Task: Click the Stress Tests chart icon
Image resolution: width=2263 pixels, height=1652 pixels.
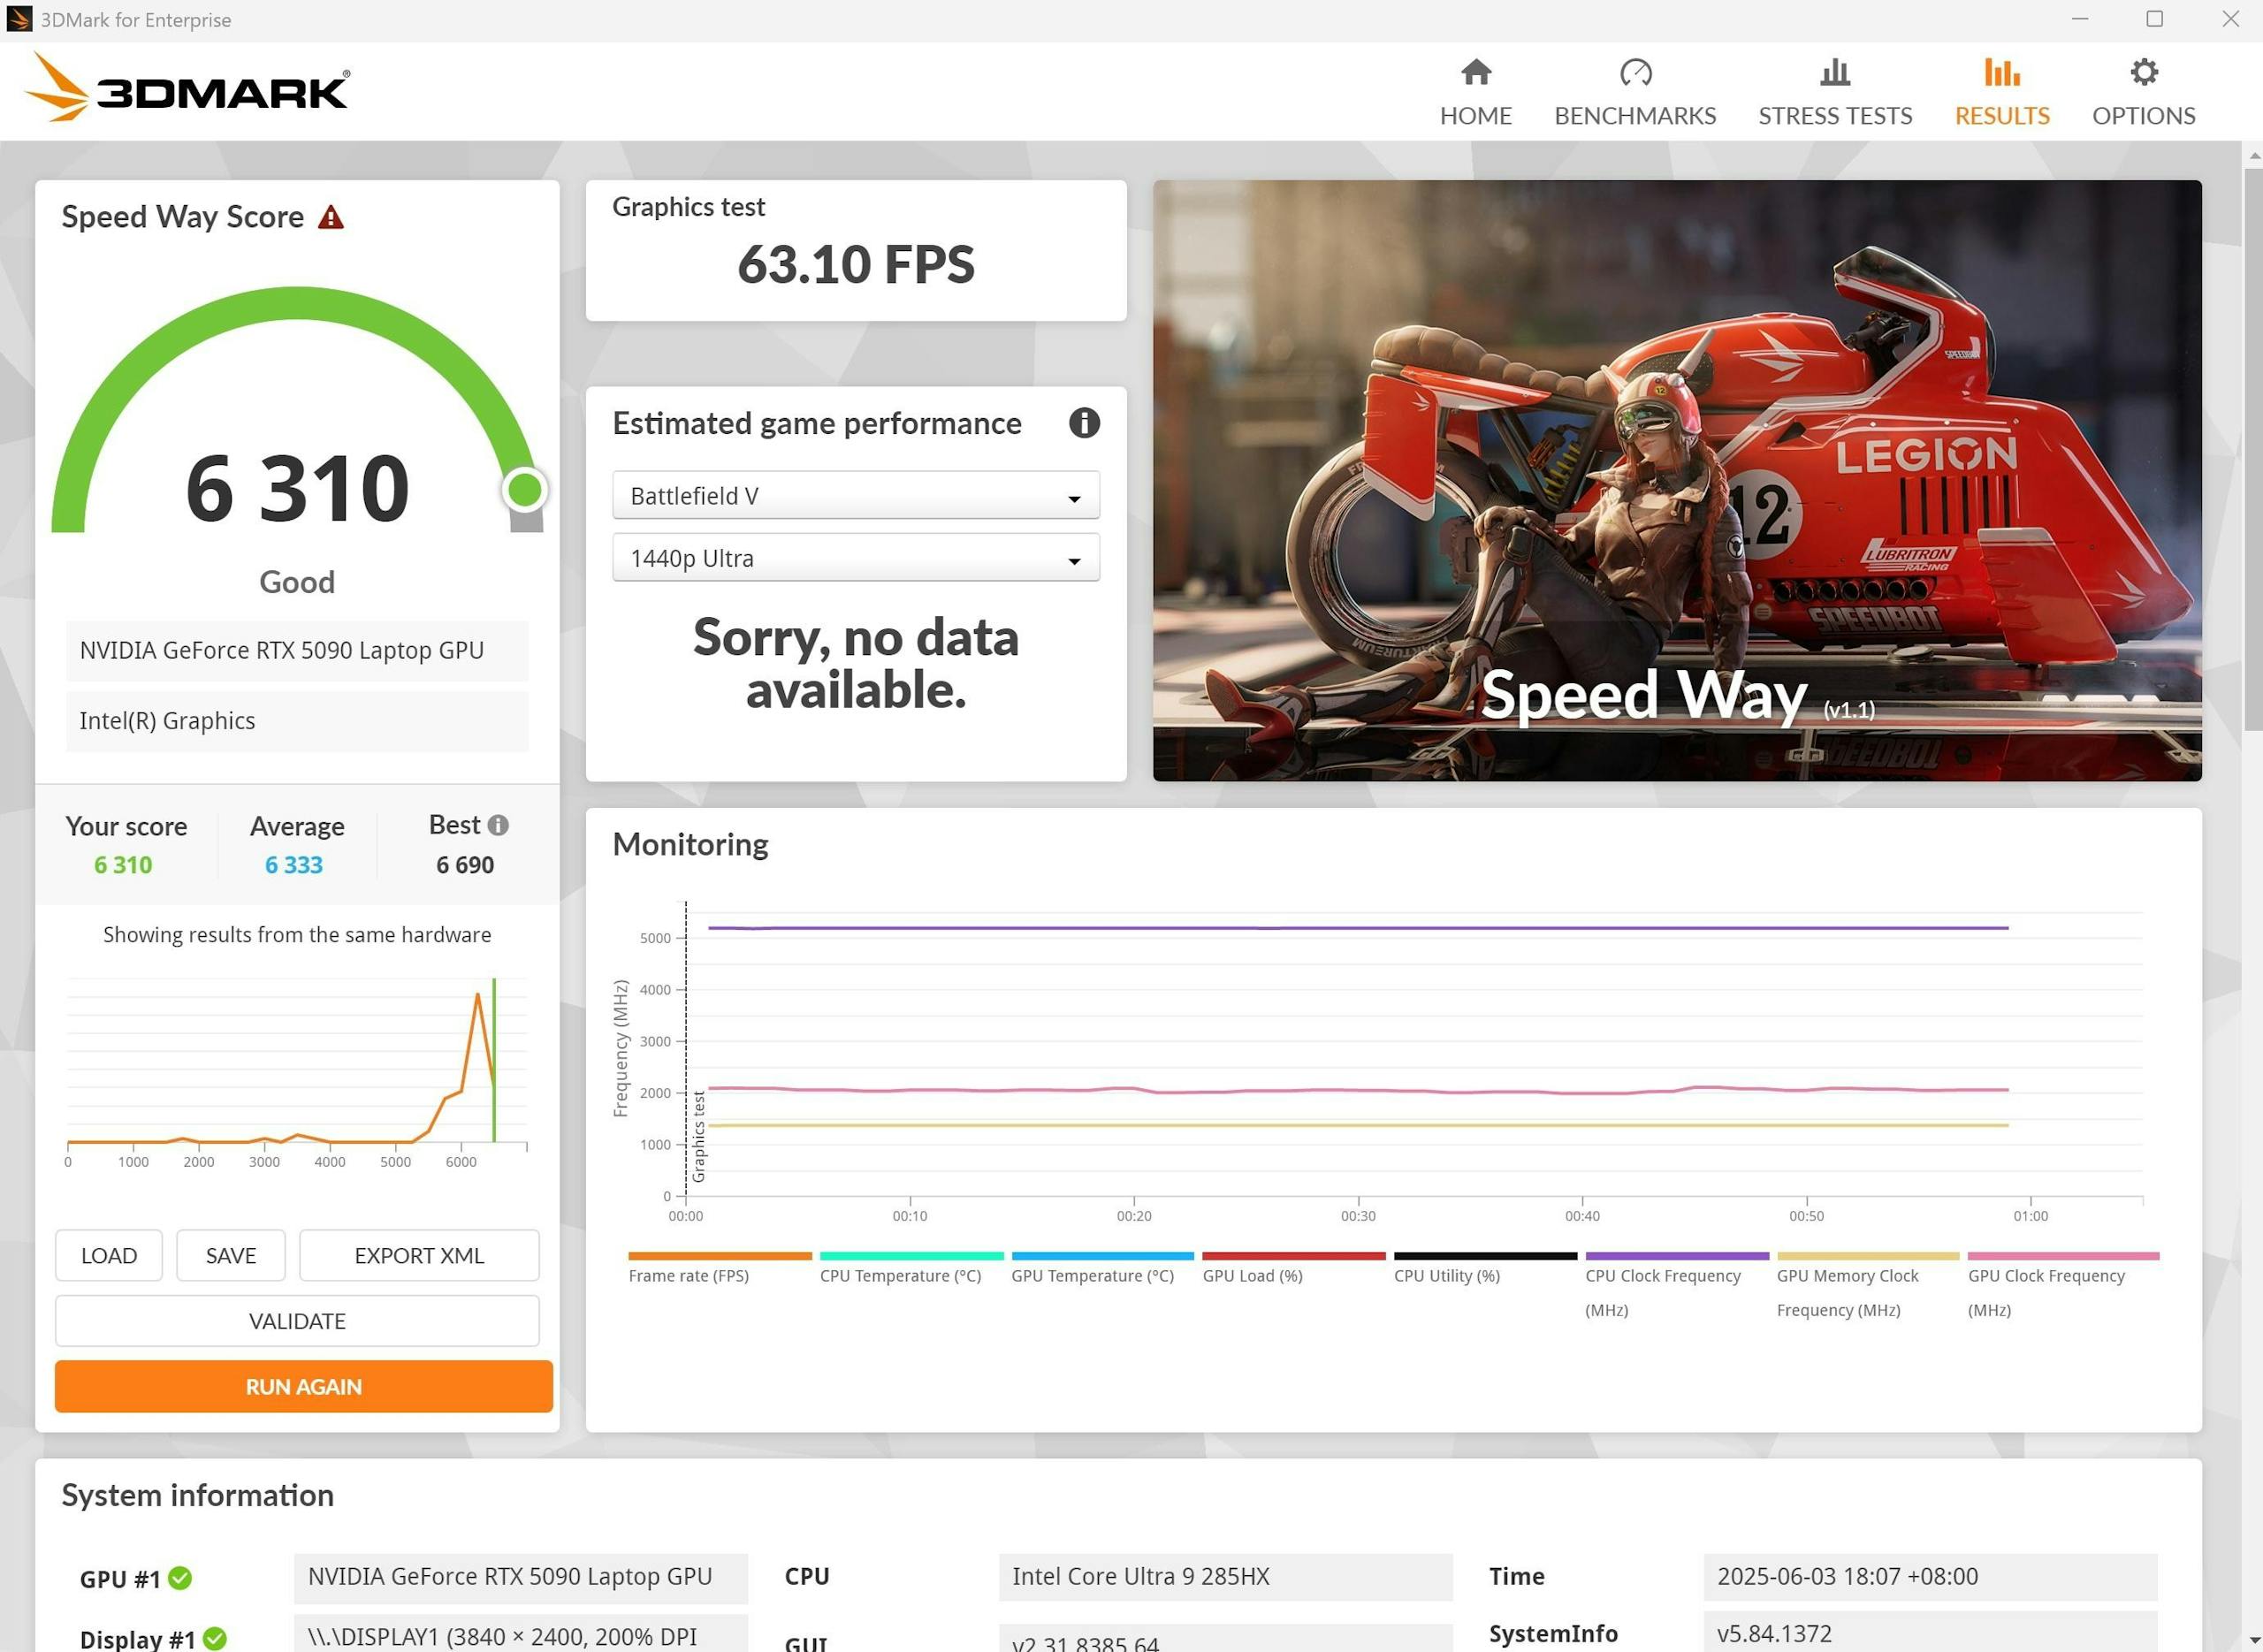Action: click(x=1835, y=72)
